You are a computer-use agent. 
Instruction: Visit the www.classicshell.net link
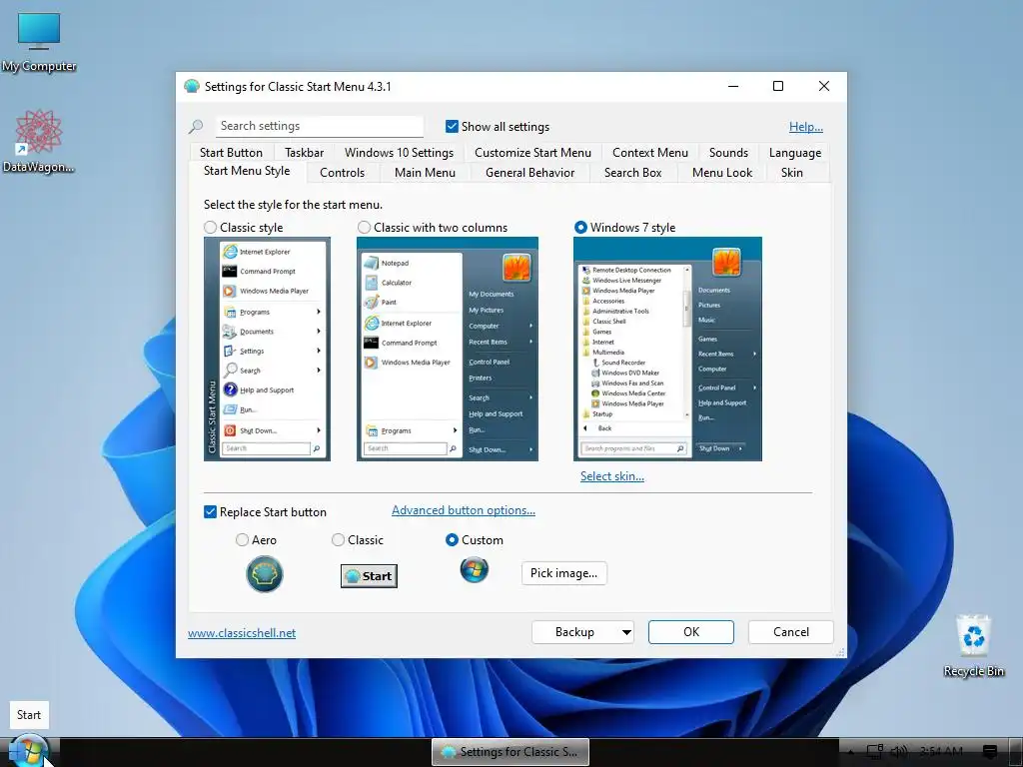[x=242, y=632]
